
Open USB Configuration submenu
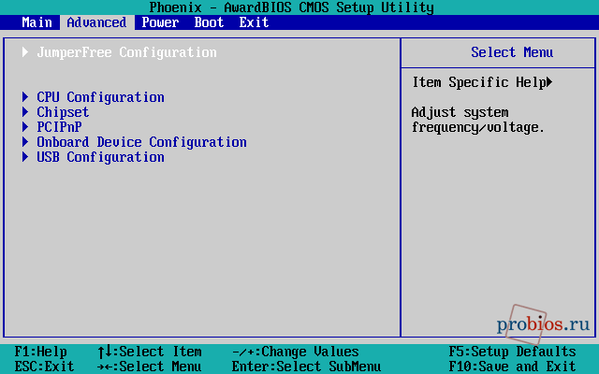click(100, 157)
